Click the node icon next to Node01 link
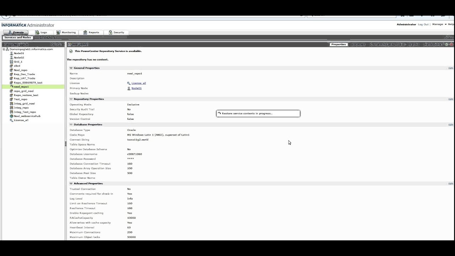The height and width of the screenshot is (256, 455). tap(129, 88)
